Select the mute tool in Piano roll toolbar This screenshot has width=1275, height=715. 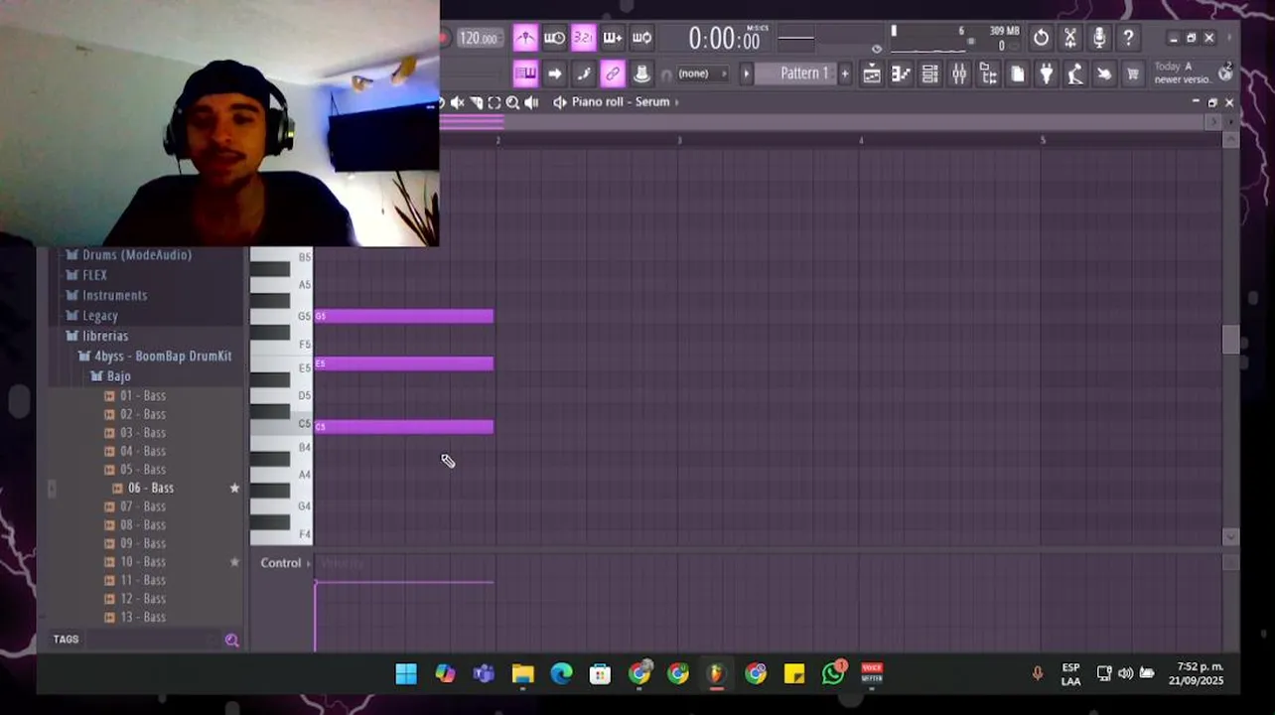(x=458, y=102)
